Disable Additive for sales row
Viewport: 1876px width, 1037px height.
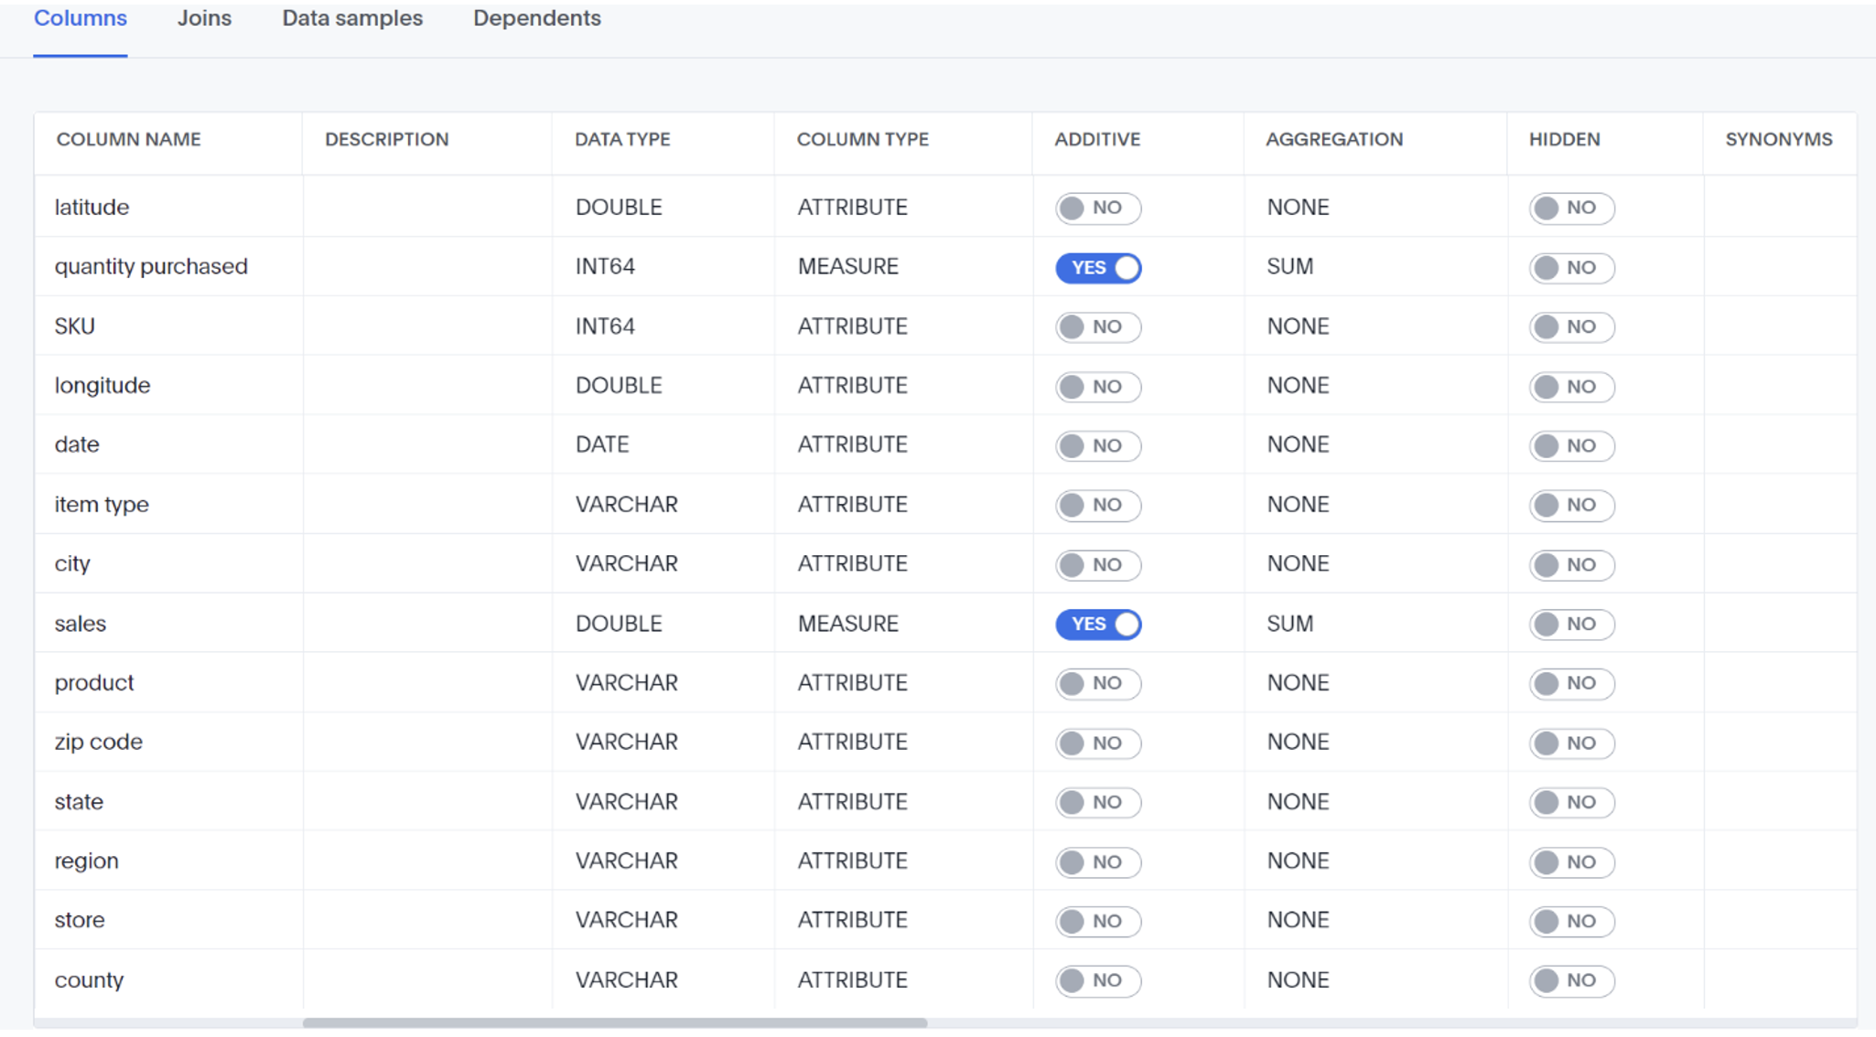(1098, 624)
